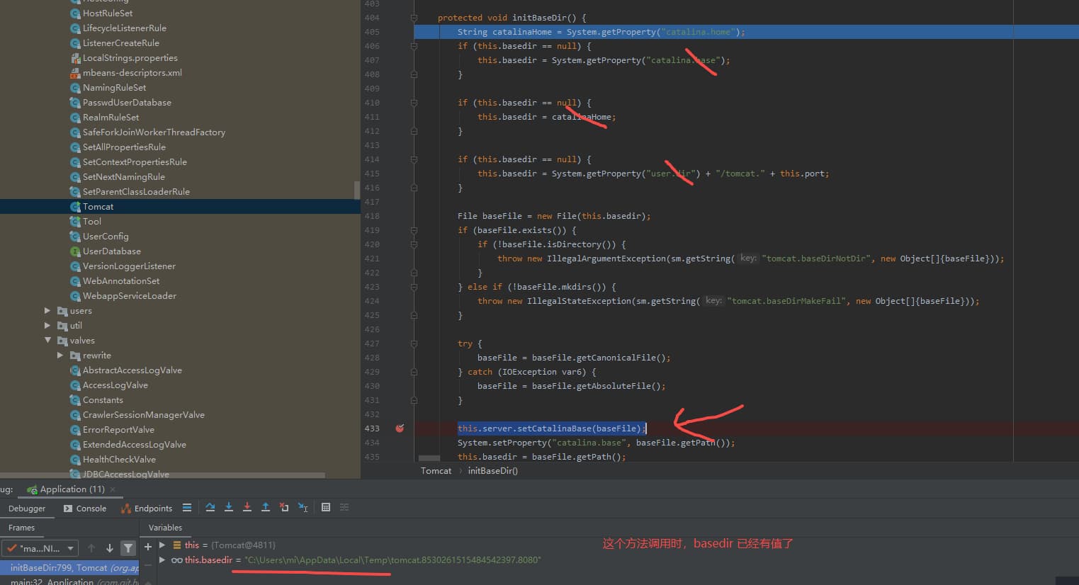Expand the users package folder

(47, 311)
